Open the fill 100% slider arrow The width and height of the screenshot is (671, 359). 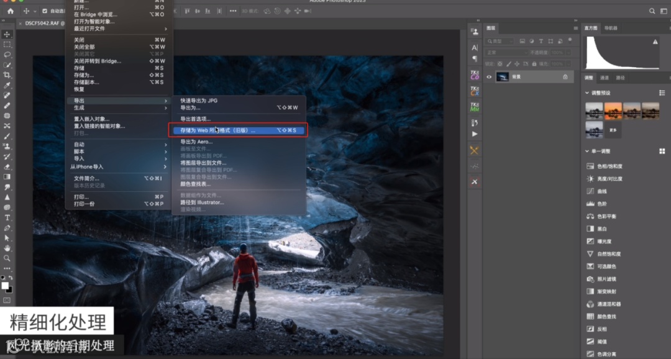tap(568, 64)
